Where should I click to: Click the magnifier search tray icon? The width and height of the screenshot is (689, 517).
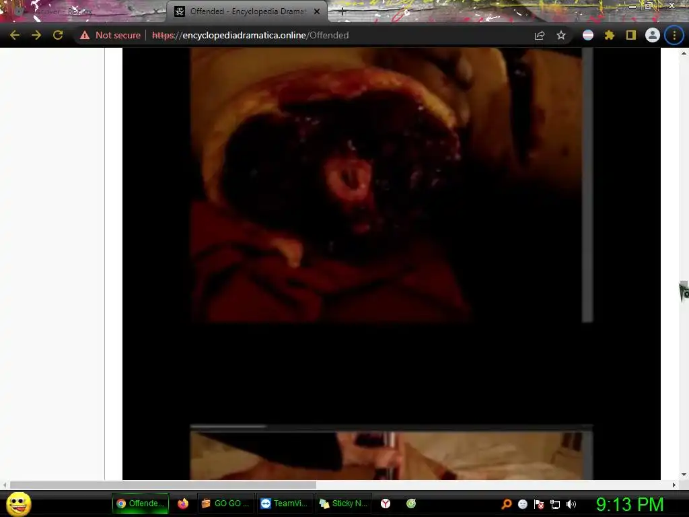pos(507,504)
